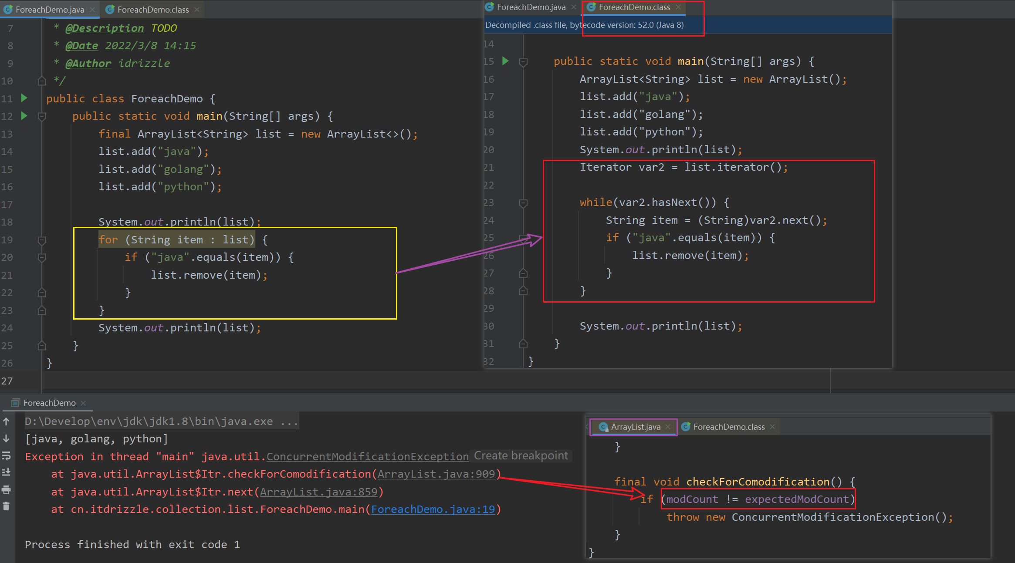The height and width of the screenshot is (563, 1015).
Task: Click 'for (String item : list)' statement
Action: pyautogui.click(x=176, y=240)
